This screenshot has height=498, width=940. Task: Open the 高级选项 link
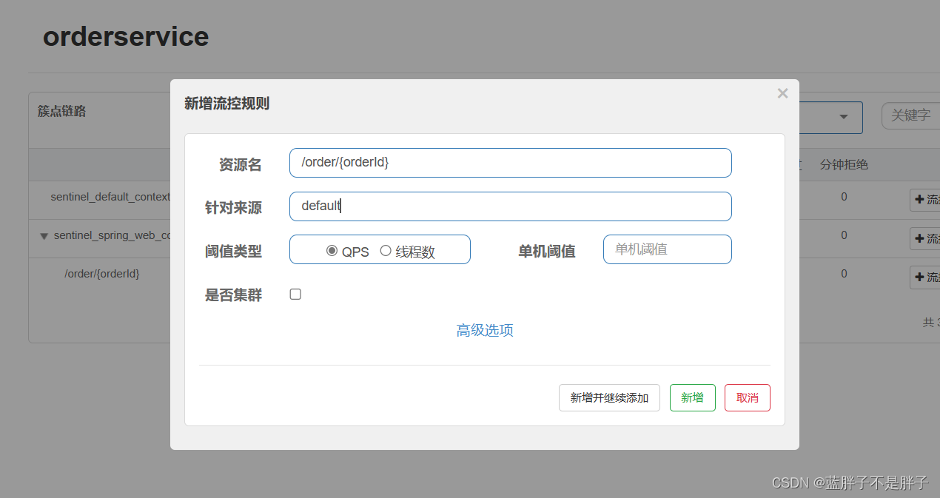(x=485, y=330)
